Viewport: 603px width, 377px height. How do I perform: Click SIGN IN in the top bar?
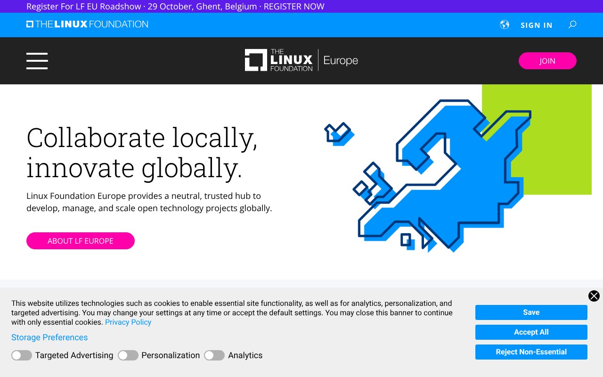coord(536,25)
